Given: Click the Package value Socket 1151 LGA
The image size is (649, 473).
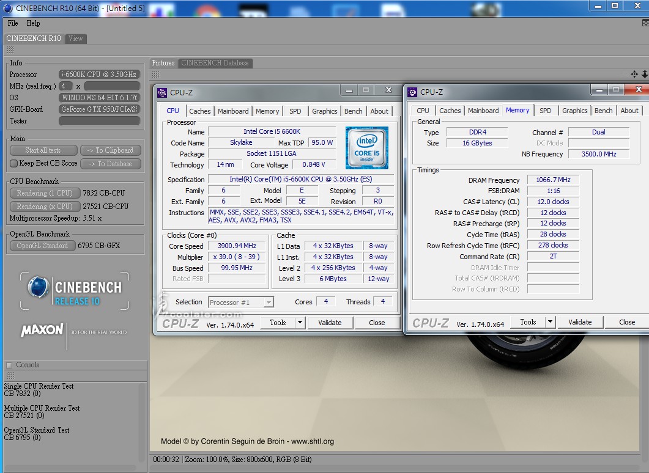Looking at the screenshot, I should [x=272, y=153].
